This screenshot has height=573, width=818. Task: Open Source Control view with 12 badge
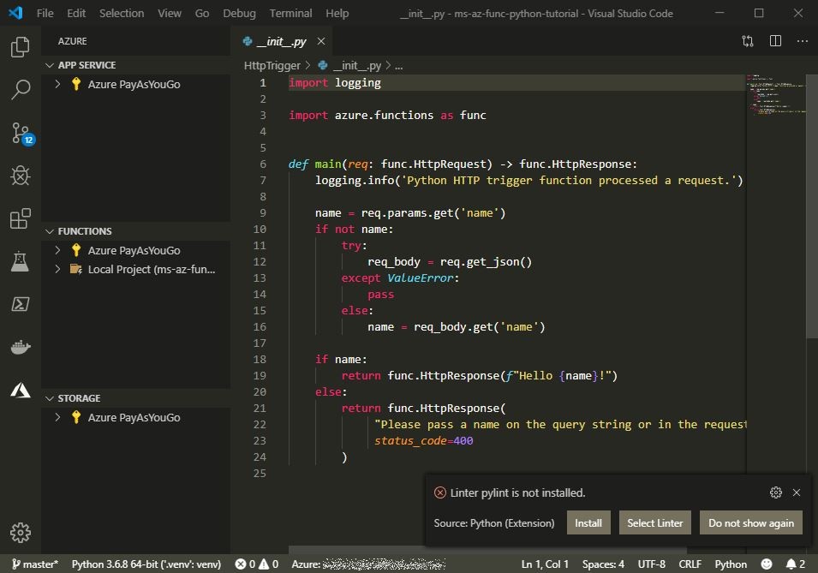tap(22, 134)
